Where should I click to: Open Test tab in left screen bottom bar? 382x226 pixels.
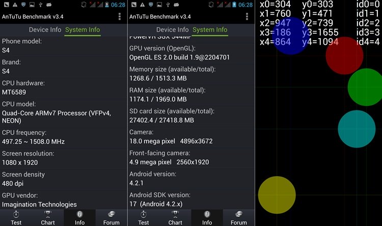click(x=16, y=218)
